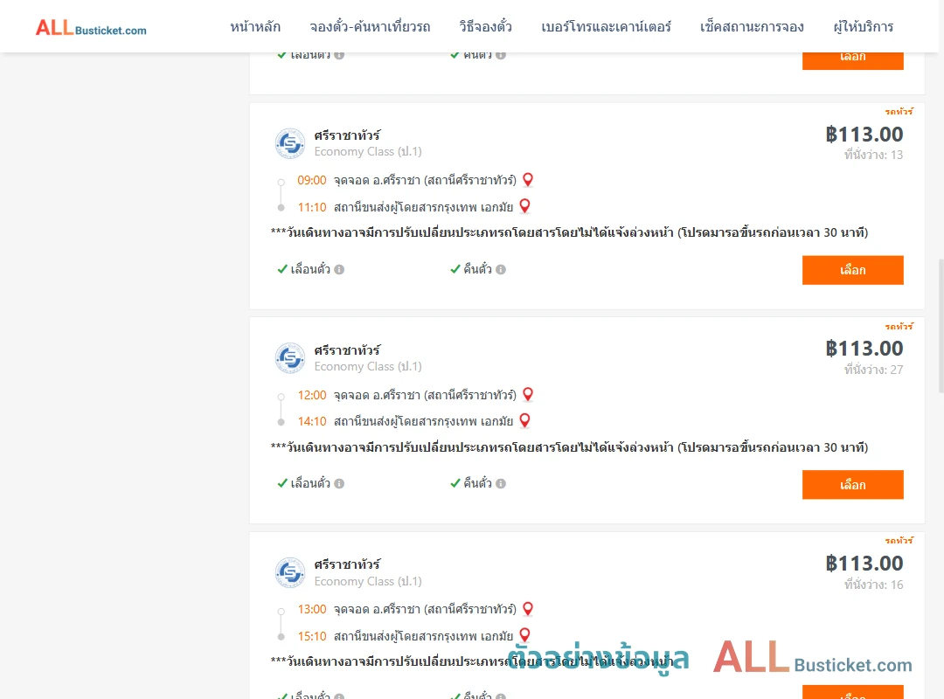Click the 12:00 departure time
The width and height of the screenshot is (944, 699).
pos(312,395)
